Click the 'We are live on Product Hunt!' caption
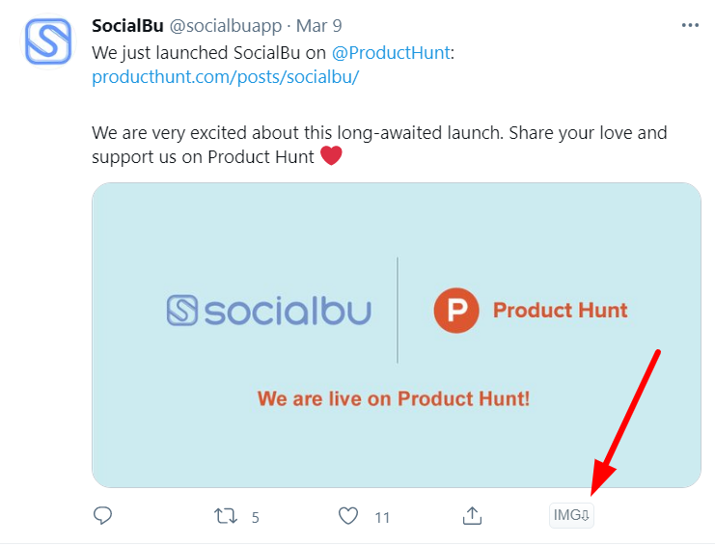Viewport: 715px width, 545px height. click(393, 398)
